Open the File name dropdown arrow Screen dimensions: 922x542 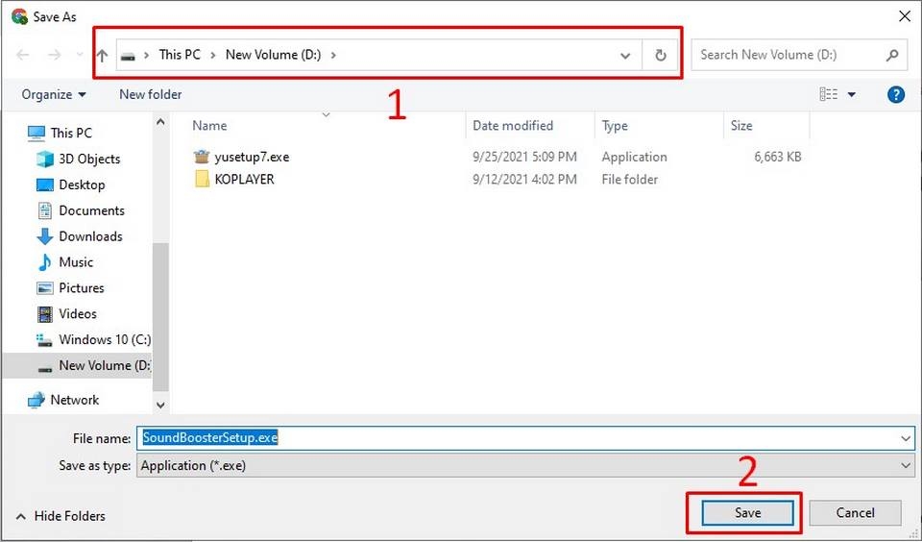pyautogui.click(x=906, y=438)
